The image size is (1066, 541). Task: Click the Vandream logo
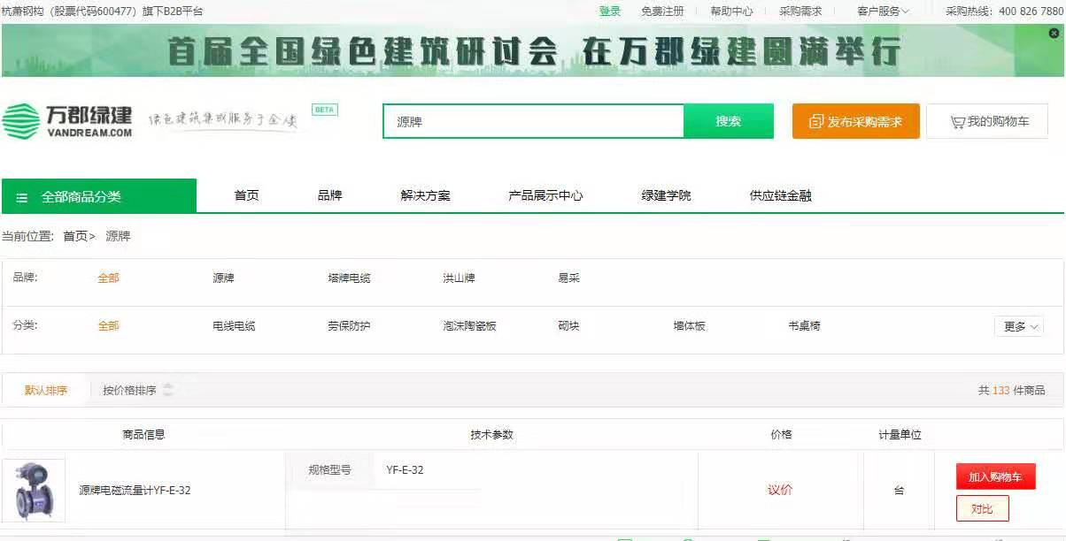pos(67,121)
